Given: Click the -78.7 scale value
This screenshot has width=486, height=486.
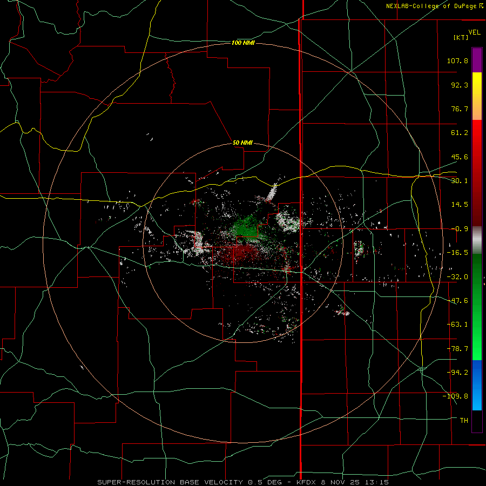Looking at the screenshot, I should click(x=457, y=349).
